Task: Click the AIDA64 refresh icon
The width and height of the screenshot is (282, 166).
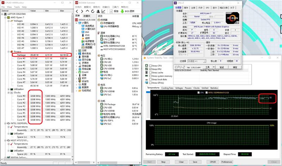Action: [92, 11]
